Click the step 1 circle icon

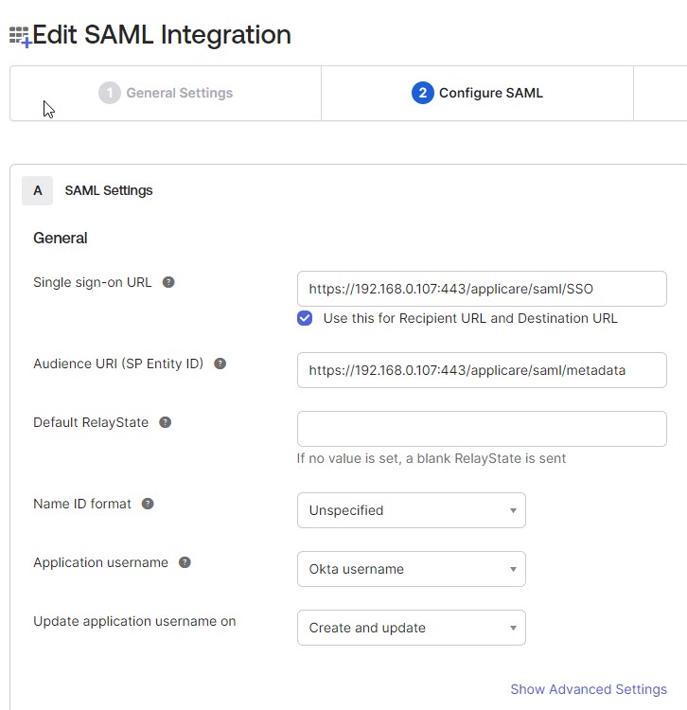[x=110, y=93]
